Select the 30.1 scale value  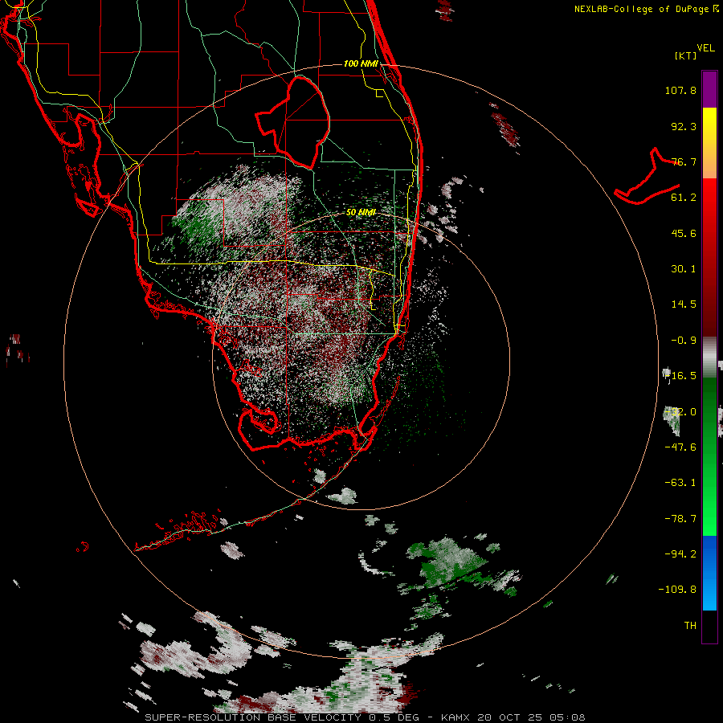684,269
